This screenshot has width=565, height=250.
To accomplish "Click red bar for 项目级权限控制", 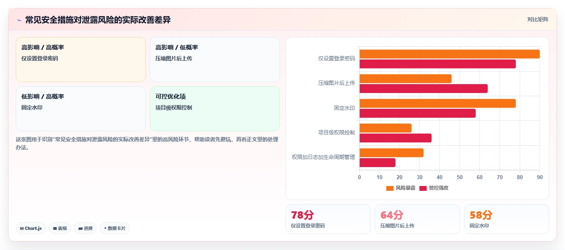I will point(395,138).
